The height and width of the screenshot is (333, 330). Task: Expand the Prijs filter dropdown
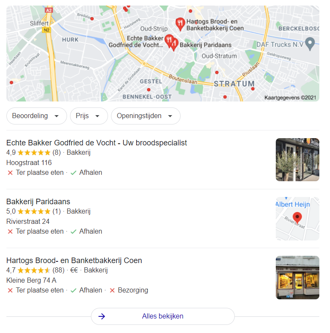(x=89, y=116)
